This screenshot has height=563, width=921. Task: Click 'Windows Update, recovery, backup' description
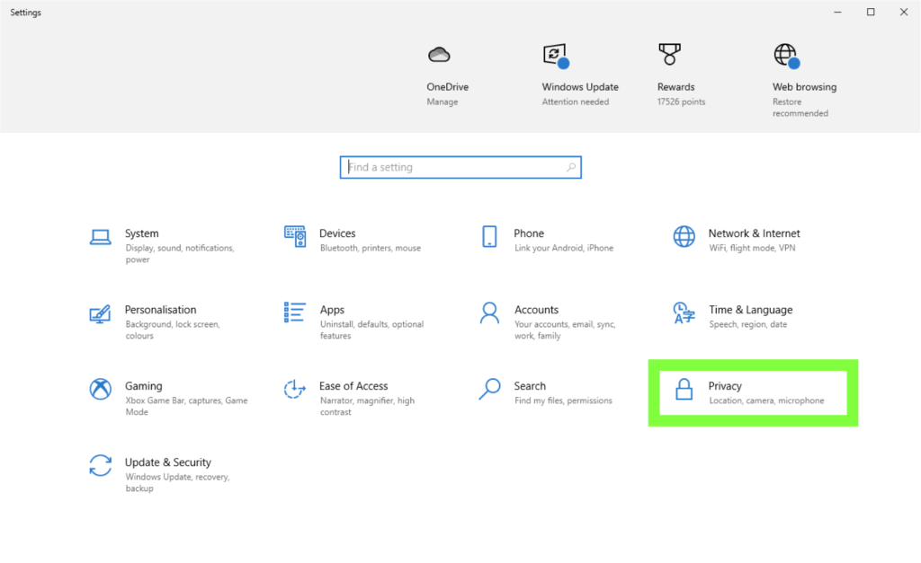point(177,483)
